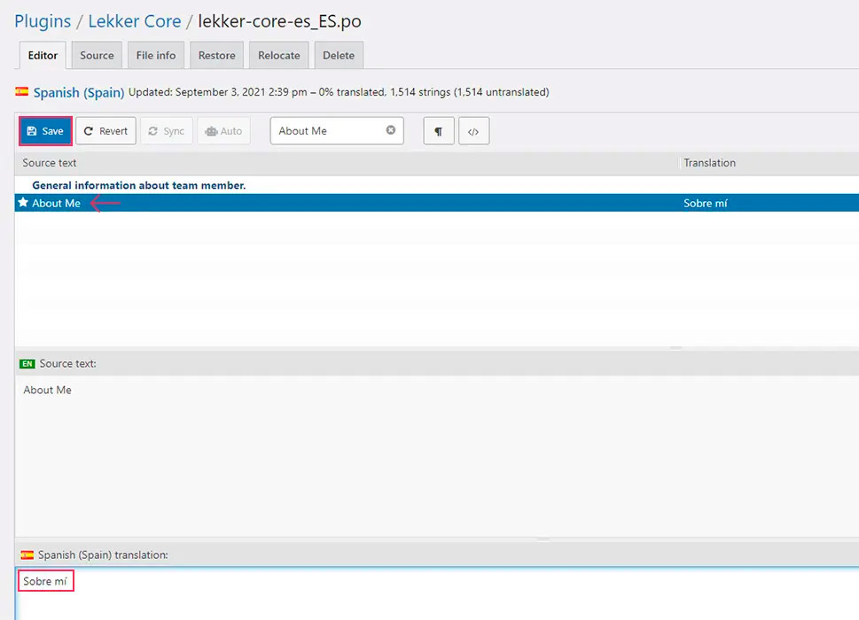Open the Lekker Core breadcrumb link
859x620 pixels.
click(134, 21)
